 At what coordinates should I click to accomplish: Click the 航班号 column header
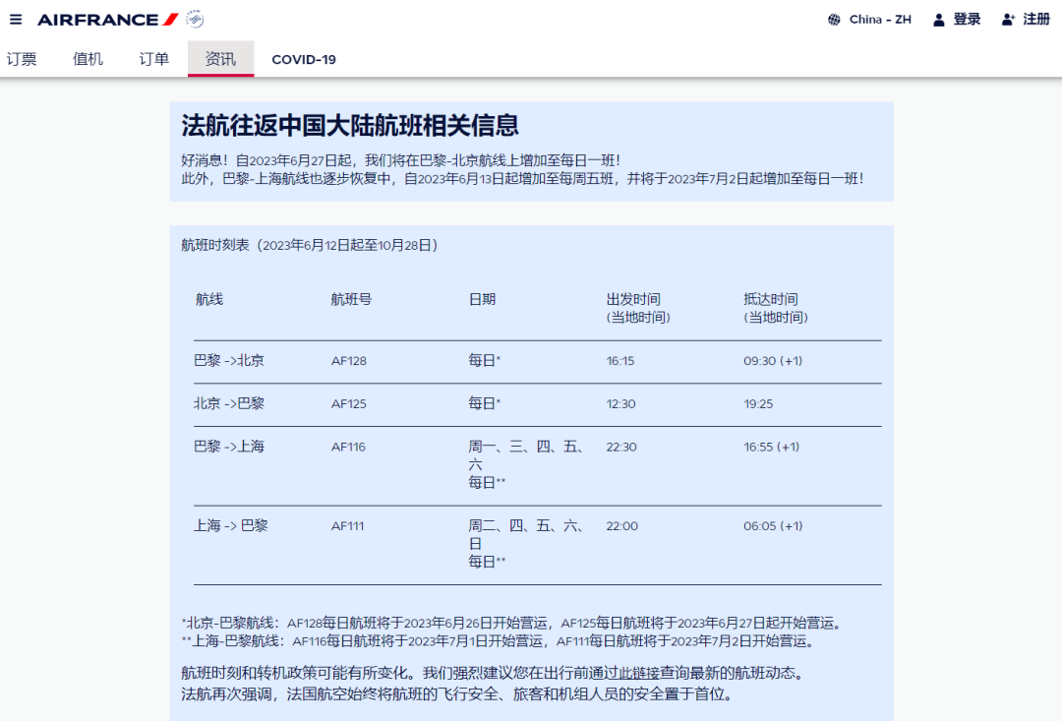351,299
